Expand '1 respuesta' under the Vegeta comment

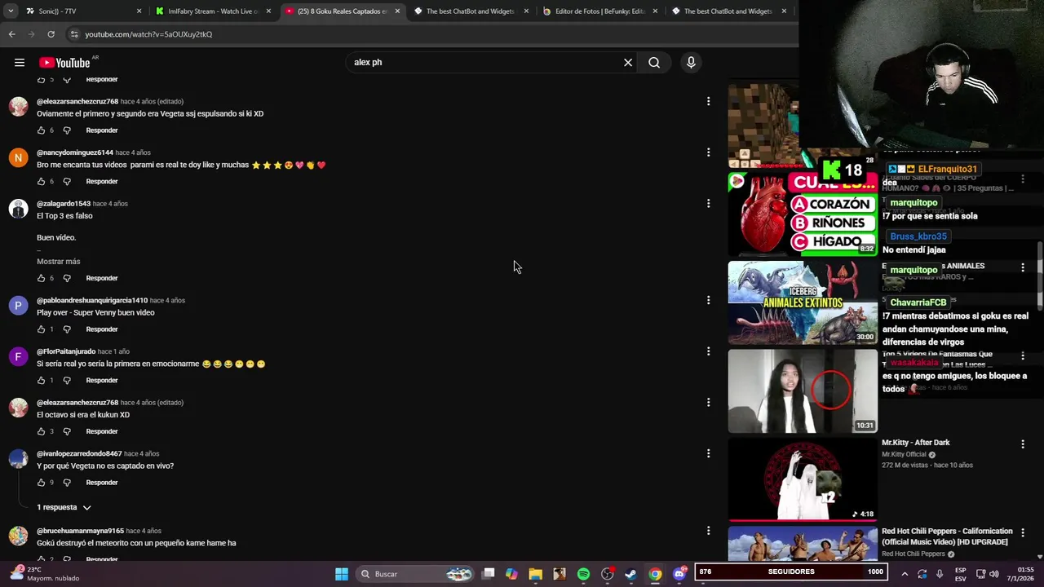pos(64,508)
